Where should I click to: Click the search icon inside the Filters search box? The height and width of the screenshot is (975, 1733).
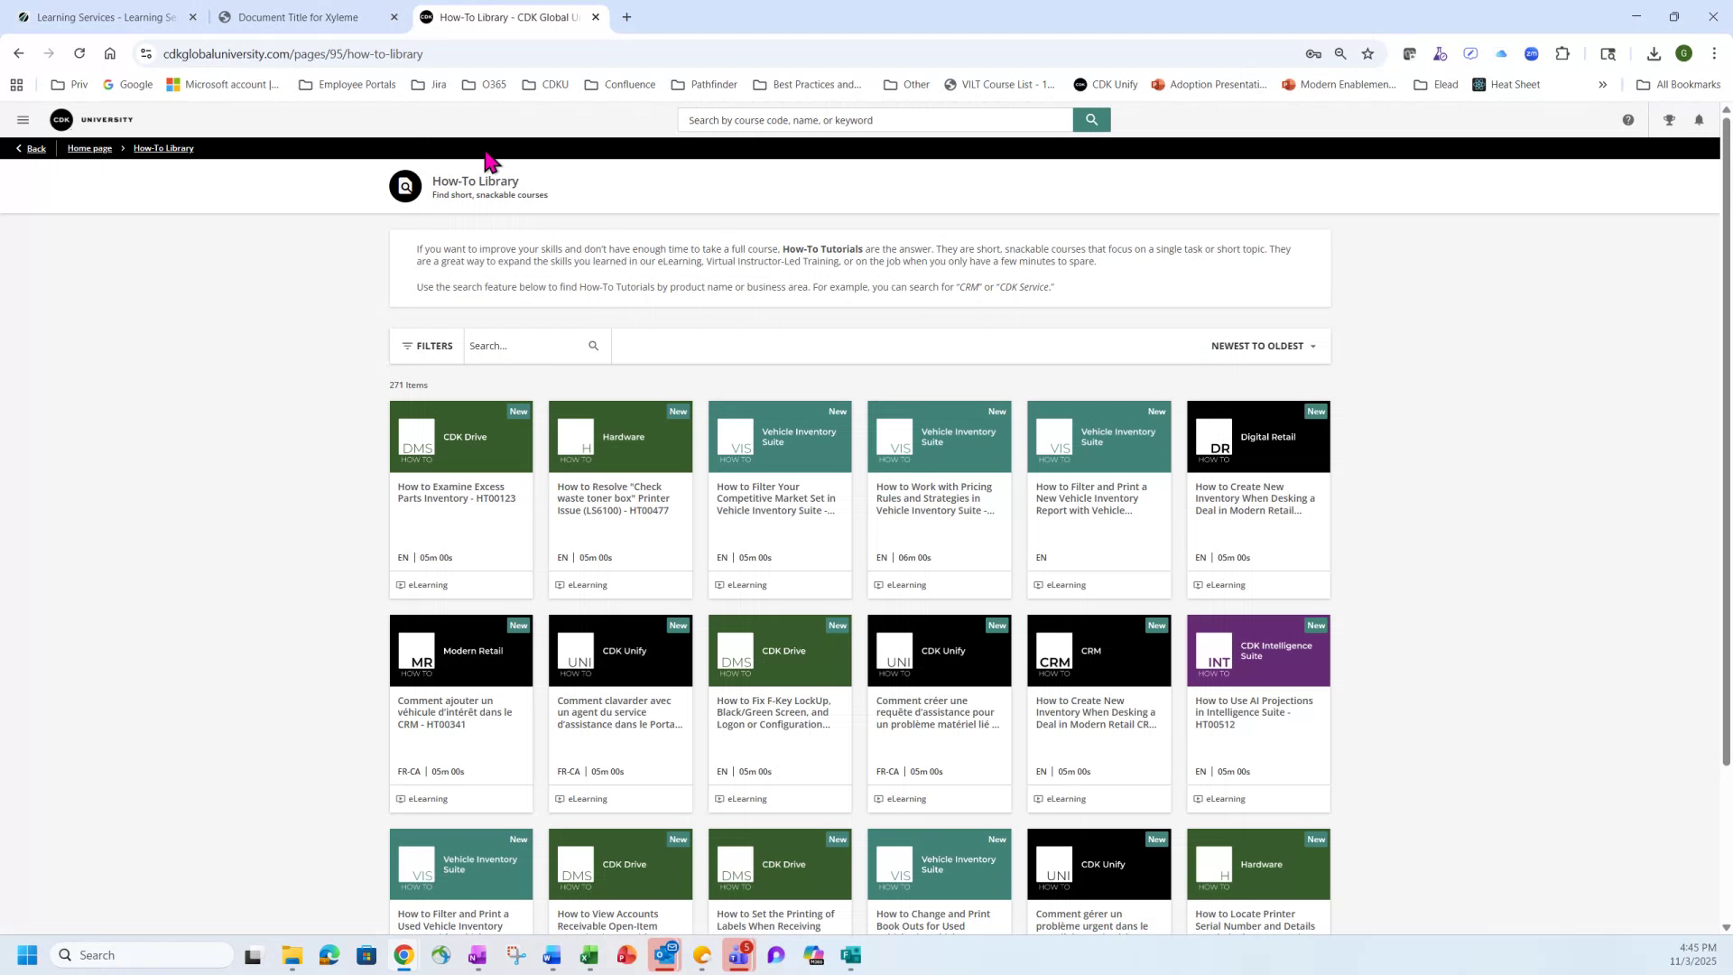coord(593,345)
